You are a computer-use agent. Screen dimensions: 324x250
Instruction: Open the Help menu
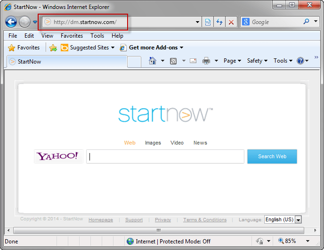point(117,36)
